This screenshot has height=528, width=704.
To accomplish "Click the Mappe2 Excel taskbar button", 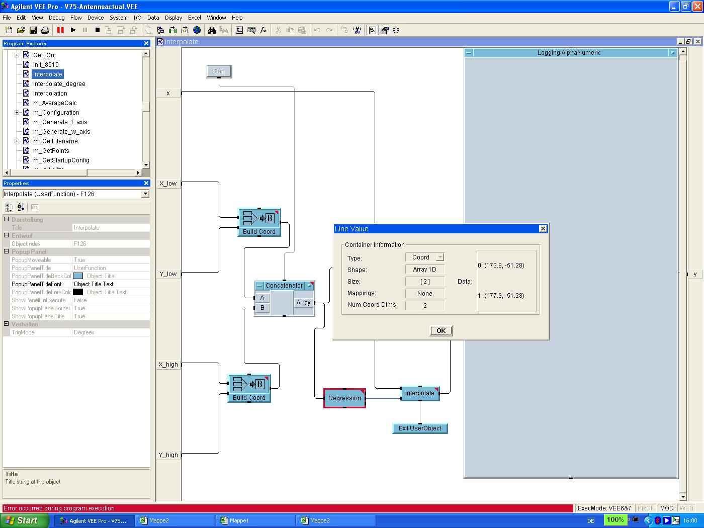I will click(x=174, y=520).
